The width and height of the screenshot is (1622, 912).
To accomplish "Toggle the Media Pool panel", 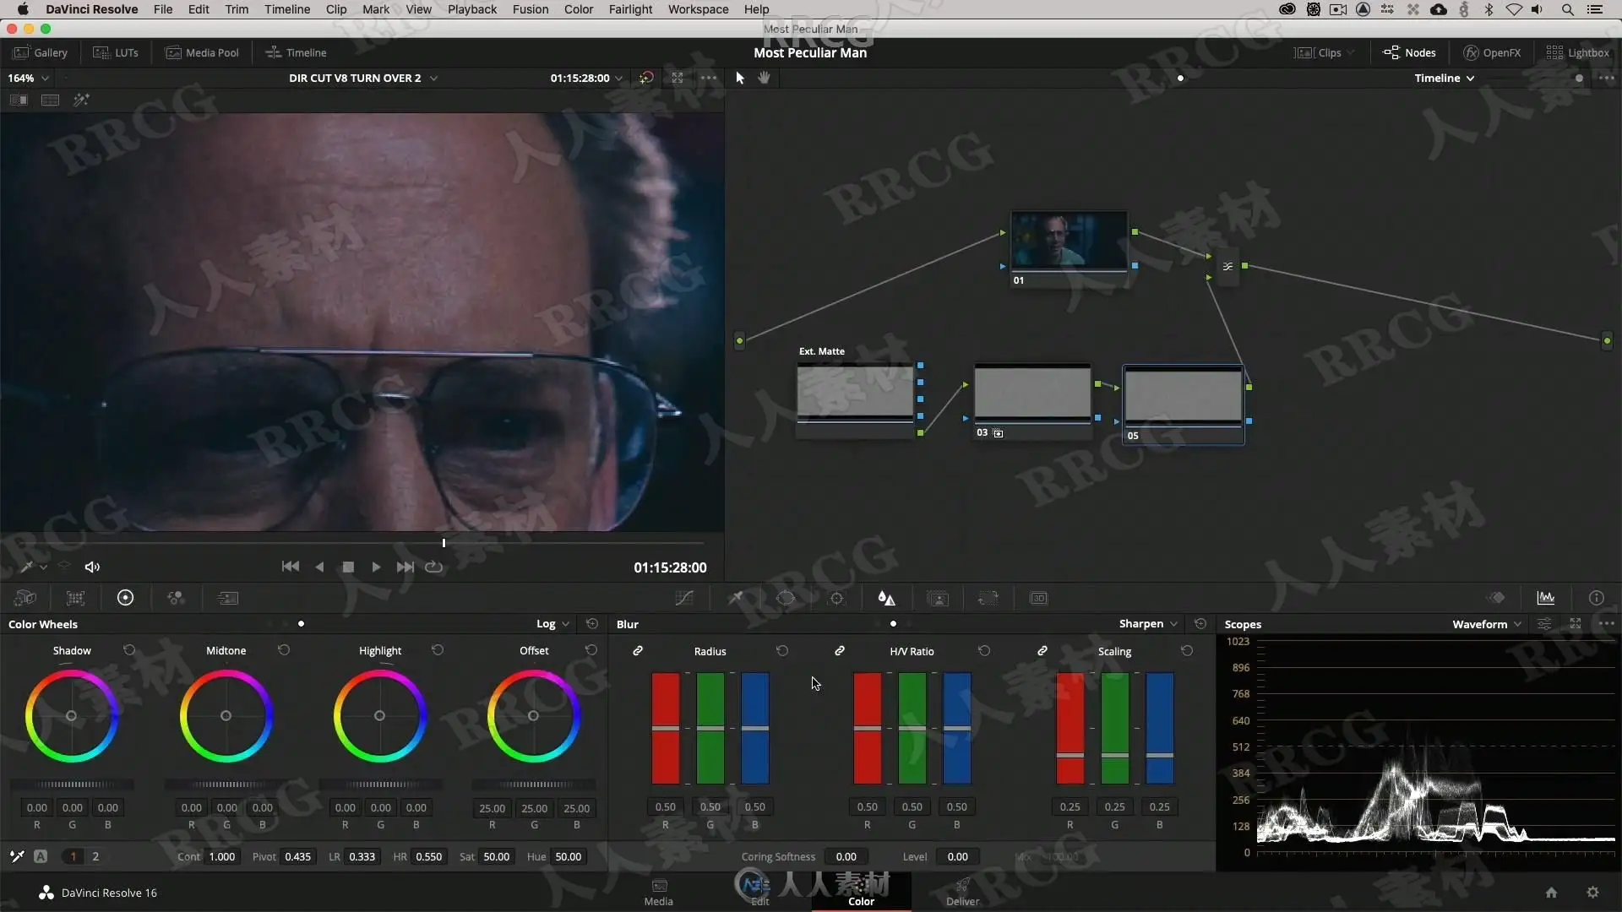I will pos(202,52).
